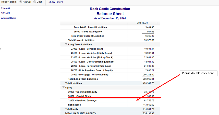The height and width of the screenshot is (115, 219).
Task: Click the Accrual Basis header text
Action: tap(9, 18)
